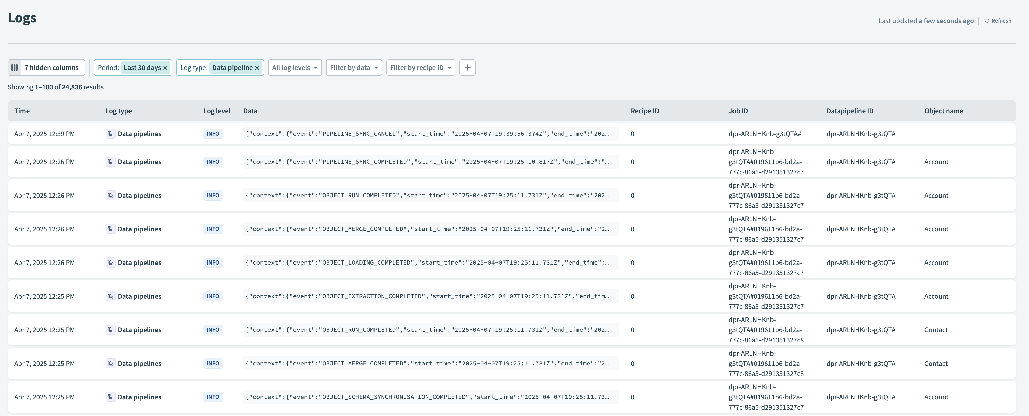This screenshot has width=1029, height=416.
Task: Click the Time column header
Action: 22,110
